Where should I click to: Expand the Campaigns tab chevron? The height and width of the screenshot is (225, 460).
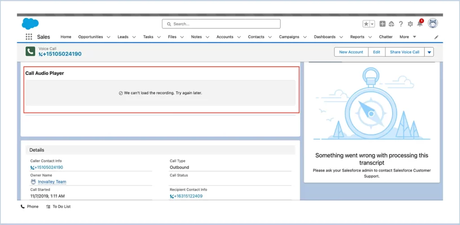pyautogui.click(x=305, y=37)
